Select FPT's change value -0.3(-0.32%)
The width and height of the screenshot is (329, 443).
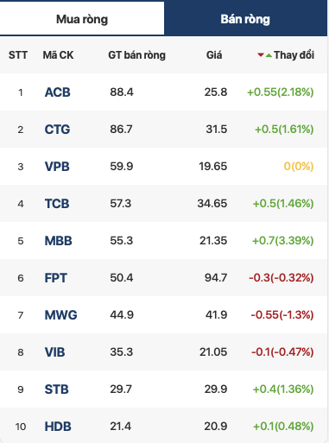coord(282,278)
